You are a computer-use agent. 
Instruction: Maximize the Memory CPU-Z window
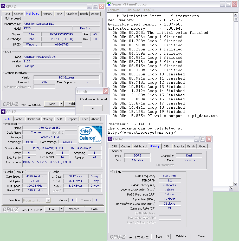[203, 139]
